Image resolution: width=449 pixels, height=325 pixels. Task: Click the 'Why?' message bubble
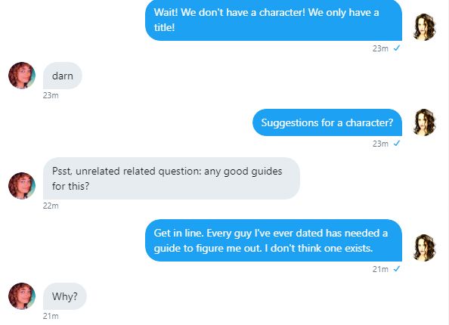(65, 296)
